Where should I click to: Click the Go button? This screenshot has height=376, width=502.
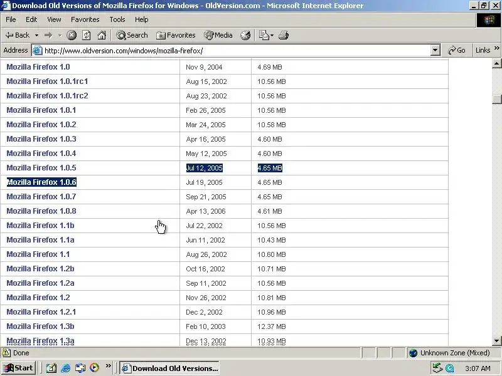[457, 50]
